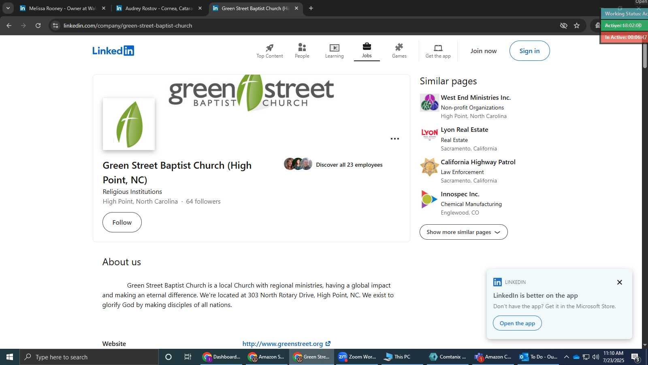Reload the current page

(x=38, y=26)
